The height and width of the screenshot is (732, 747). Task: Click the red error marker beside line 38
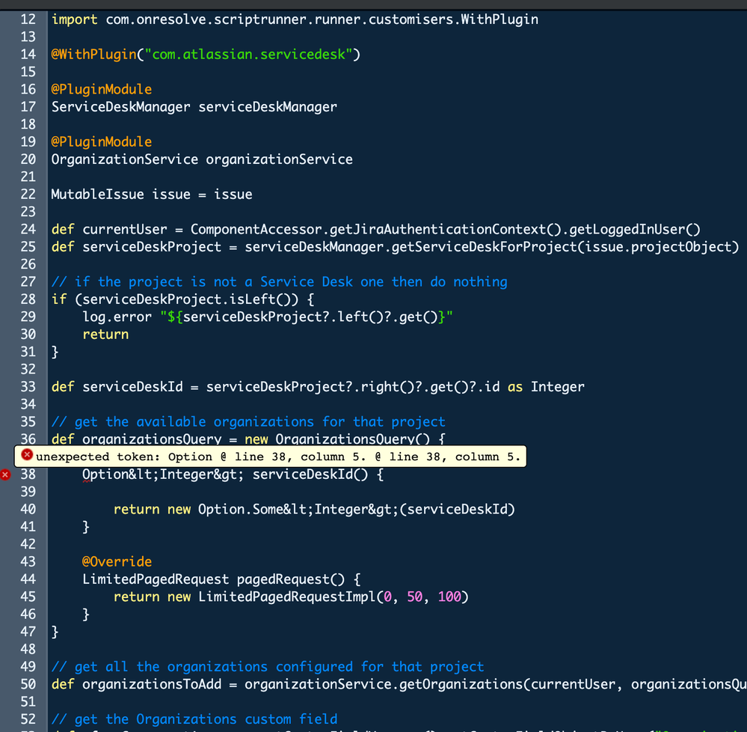[4, 475]
